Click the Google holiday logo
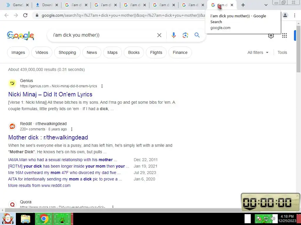Viewport: 301px width, 225px height. (x=21, y=35)
